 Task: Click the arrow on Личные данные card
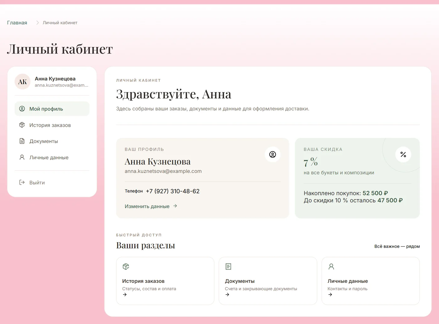(x=330, y=295)
